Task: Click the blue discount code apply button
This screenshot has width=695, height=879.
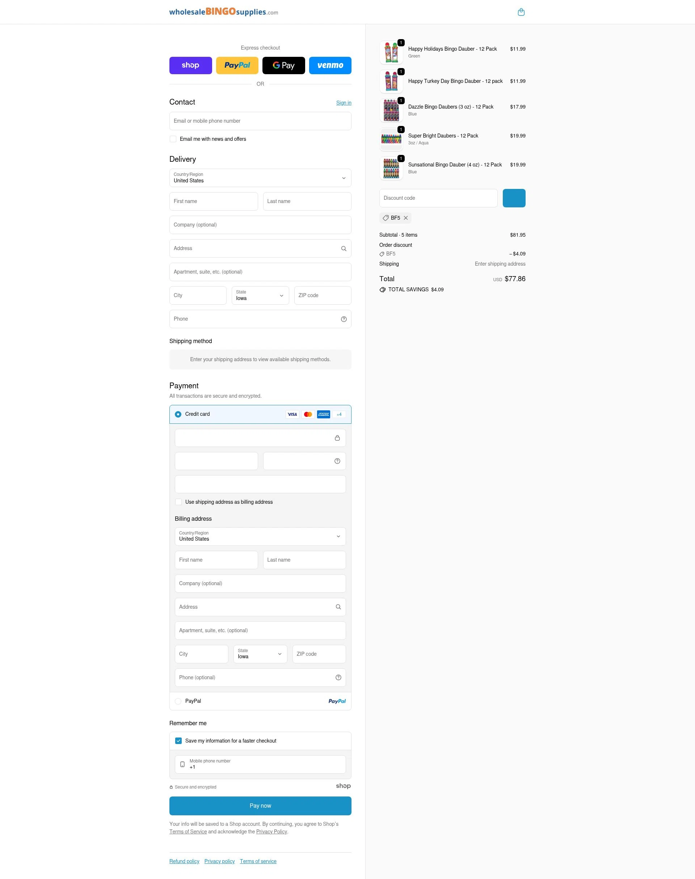Action: pyautogui.click(x=514, y=198)
